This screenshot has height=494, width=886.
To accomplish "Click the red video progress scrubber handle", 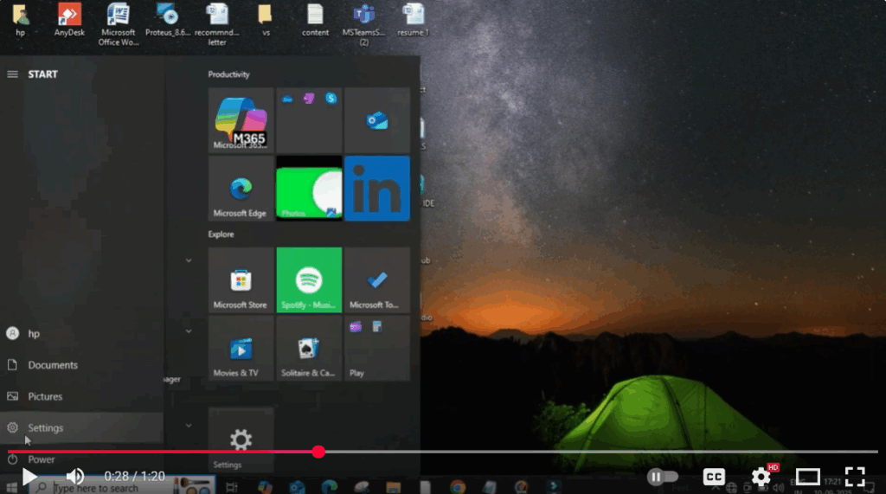I will (x=318, y=452).
